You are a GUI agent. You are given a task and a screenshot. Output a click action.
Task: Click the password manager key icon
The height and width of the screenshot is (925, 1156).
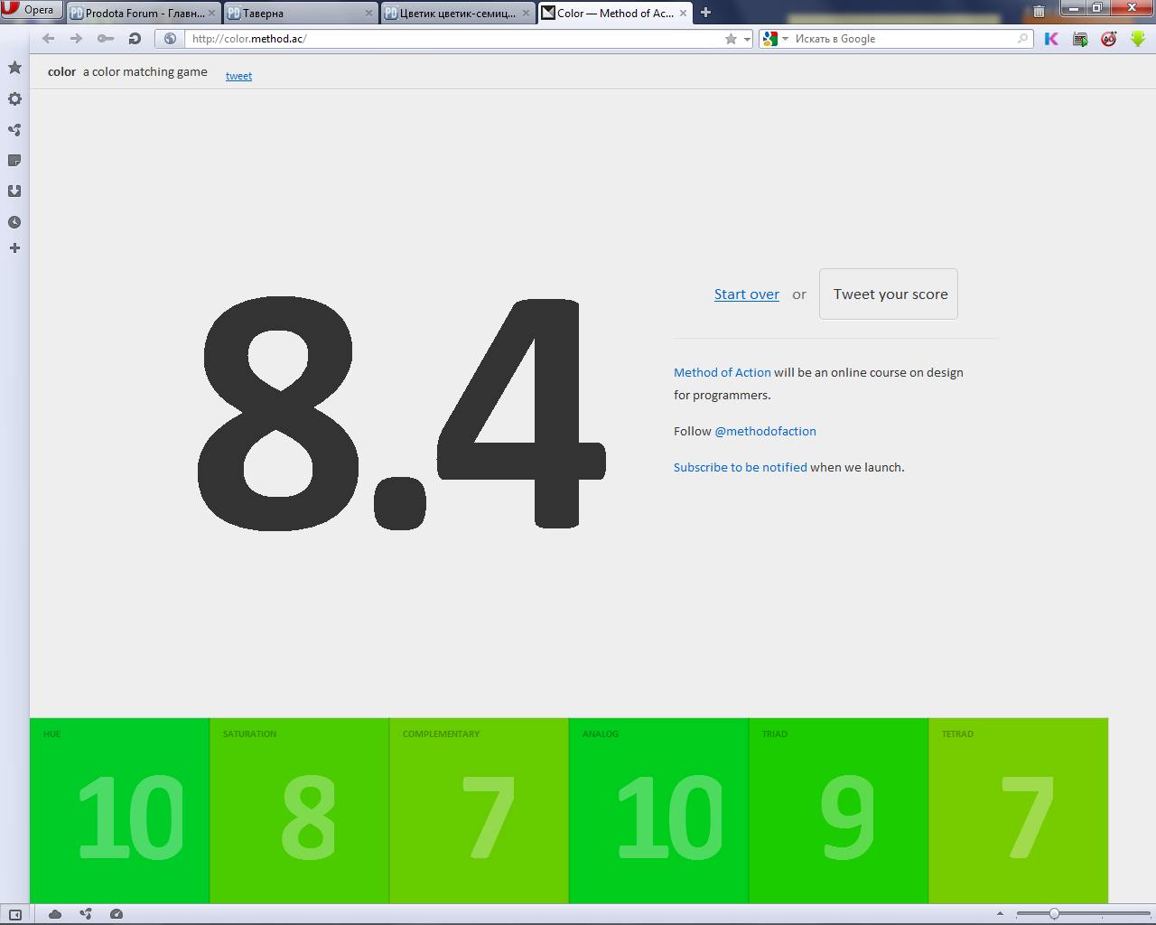point(106,39)
